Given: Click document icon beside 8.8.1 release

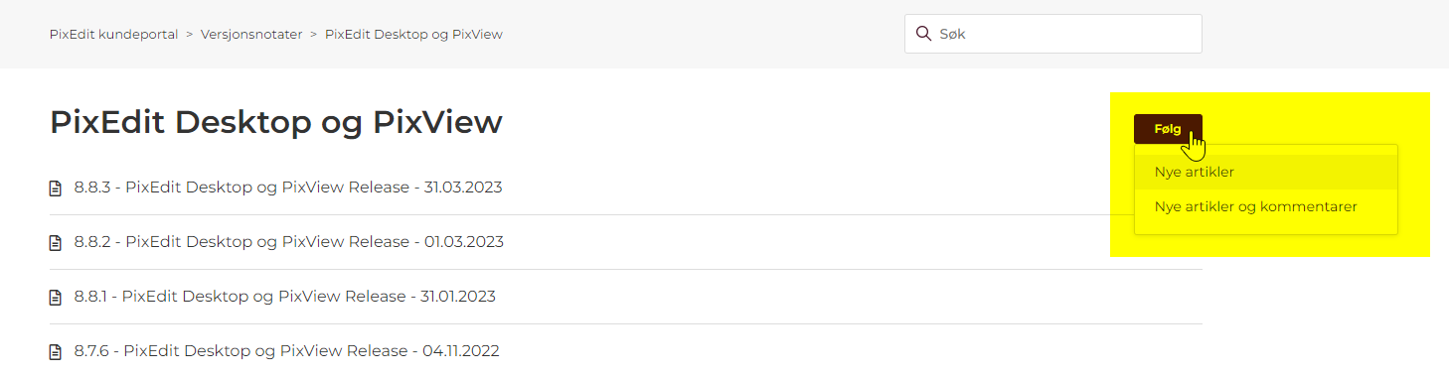Looking at the screenshot, I should pyautogui.click(x=56, y=297).
